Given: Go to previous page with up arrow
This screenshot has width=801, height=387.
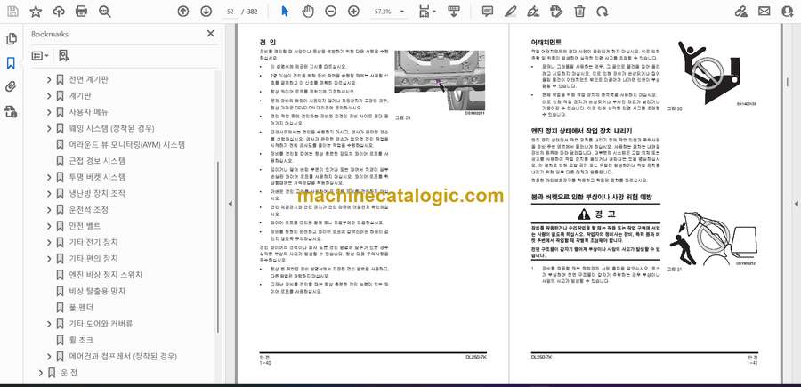Looking at the screenshot, I should tap(182, 12).
